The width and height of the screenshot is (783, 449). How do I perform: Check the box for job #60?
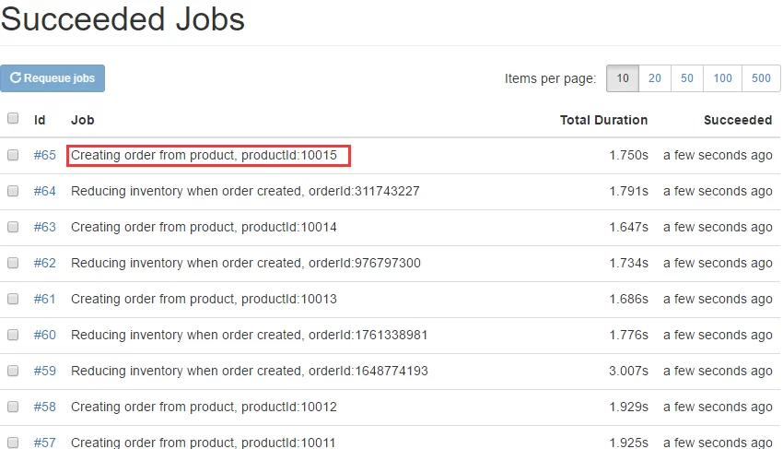tap(13, 335)
